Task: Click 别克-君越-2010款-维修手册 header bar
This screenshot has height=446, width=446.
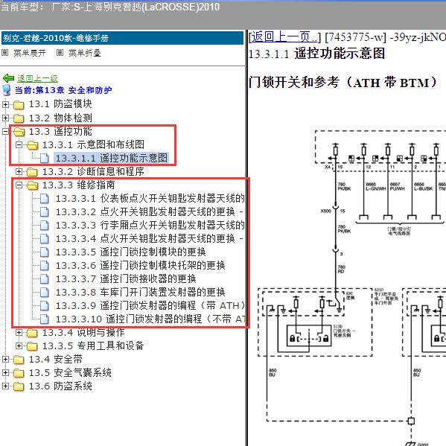Action: [x=122, y=38]
